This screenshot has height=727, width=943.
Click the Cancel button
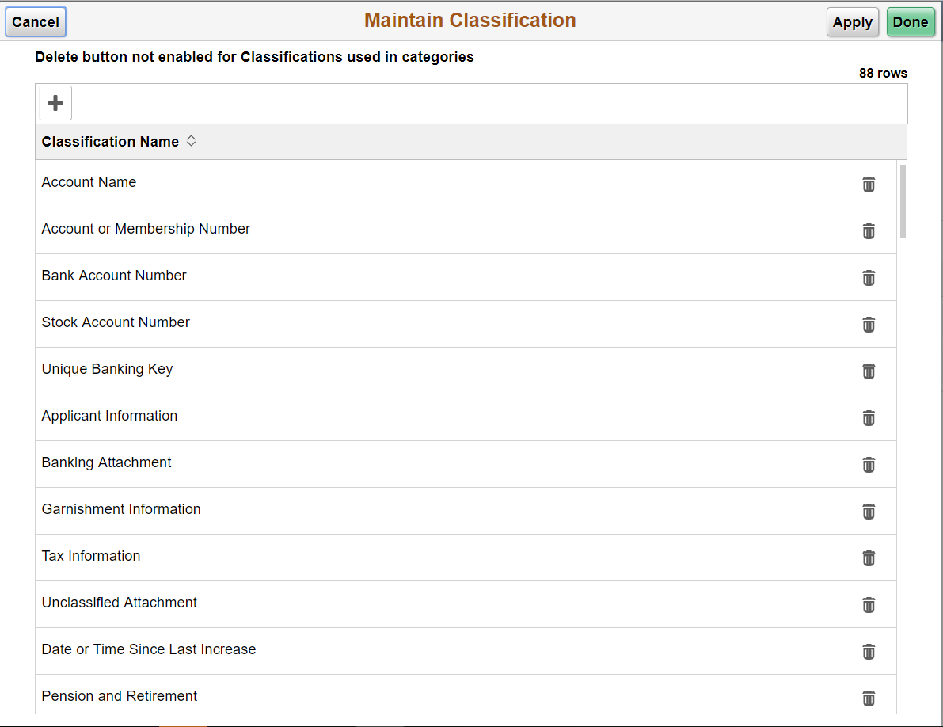(x=35, y=21)
